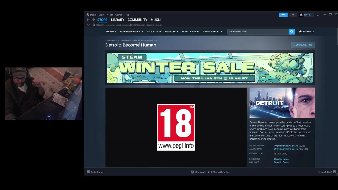Click the padlock icon next to the URL
This screenshot has width=338, height=190.
coord(94,25)
